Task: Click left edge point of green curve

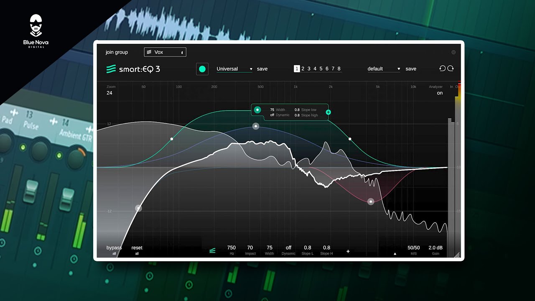Action: [171, 139]
